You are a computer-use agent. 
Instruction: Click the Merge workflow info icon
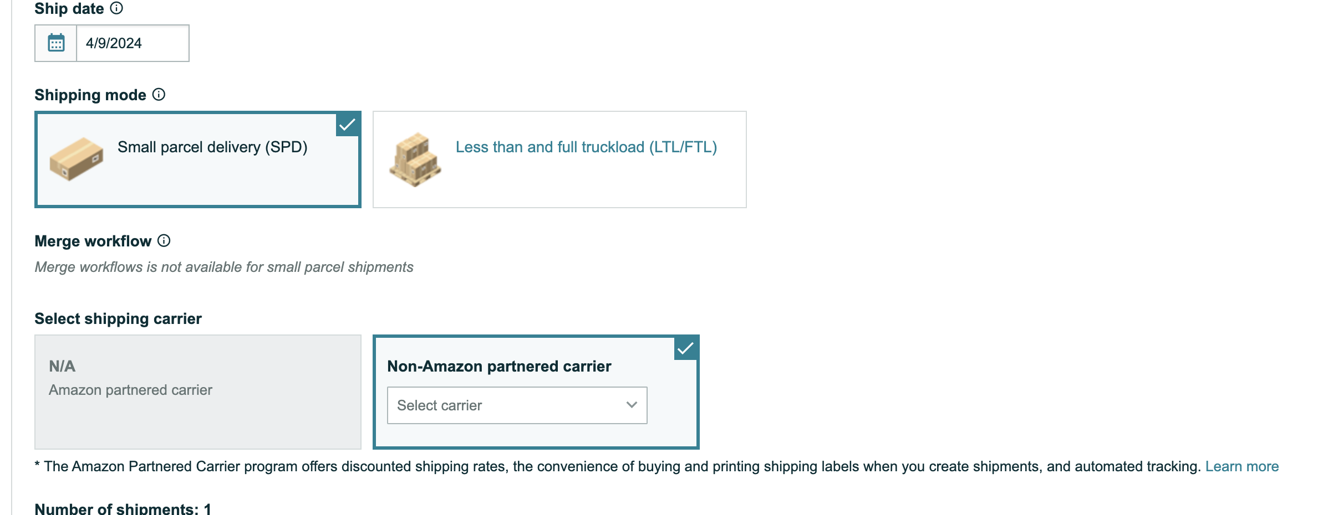point(164,241)
